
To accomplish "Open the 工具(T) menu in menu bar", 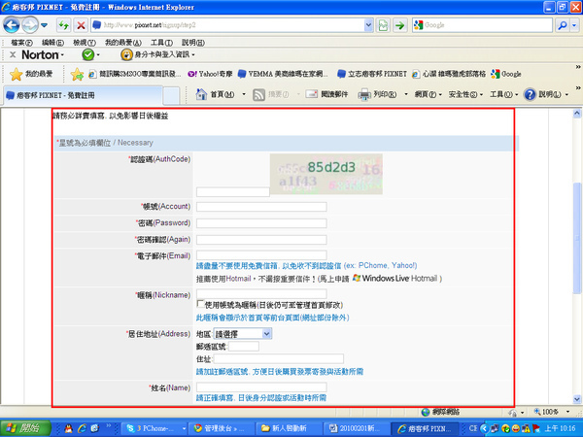I will point(161,43).
